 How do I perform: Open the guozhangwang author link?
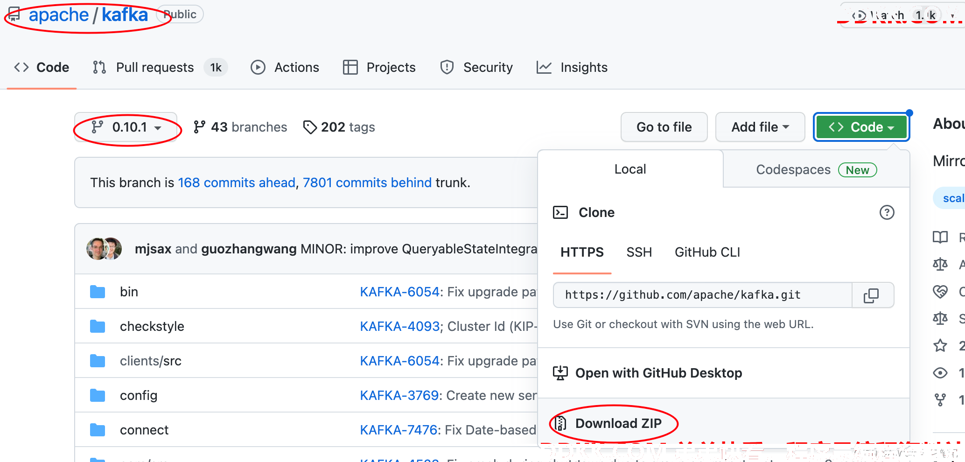point(249,249)
